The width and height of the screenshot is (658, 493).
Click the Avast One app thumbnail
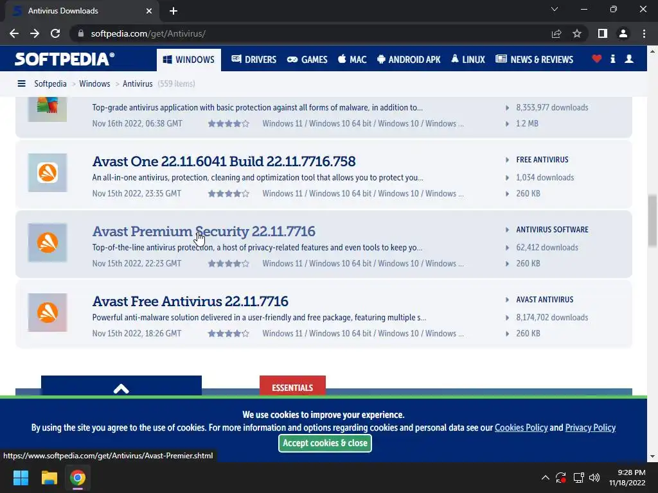click(x=48, y=173)
